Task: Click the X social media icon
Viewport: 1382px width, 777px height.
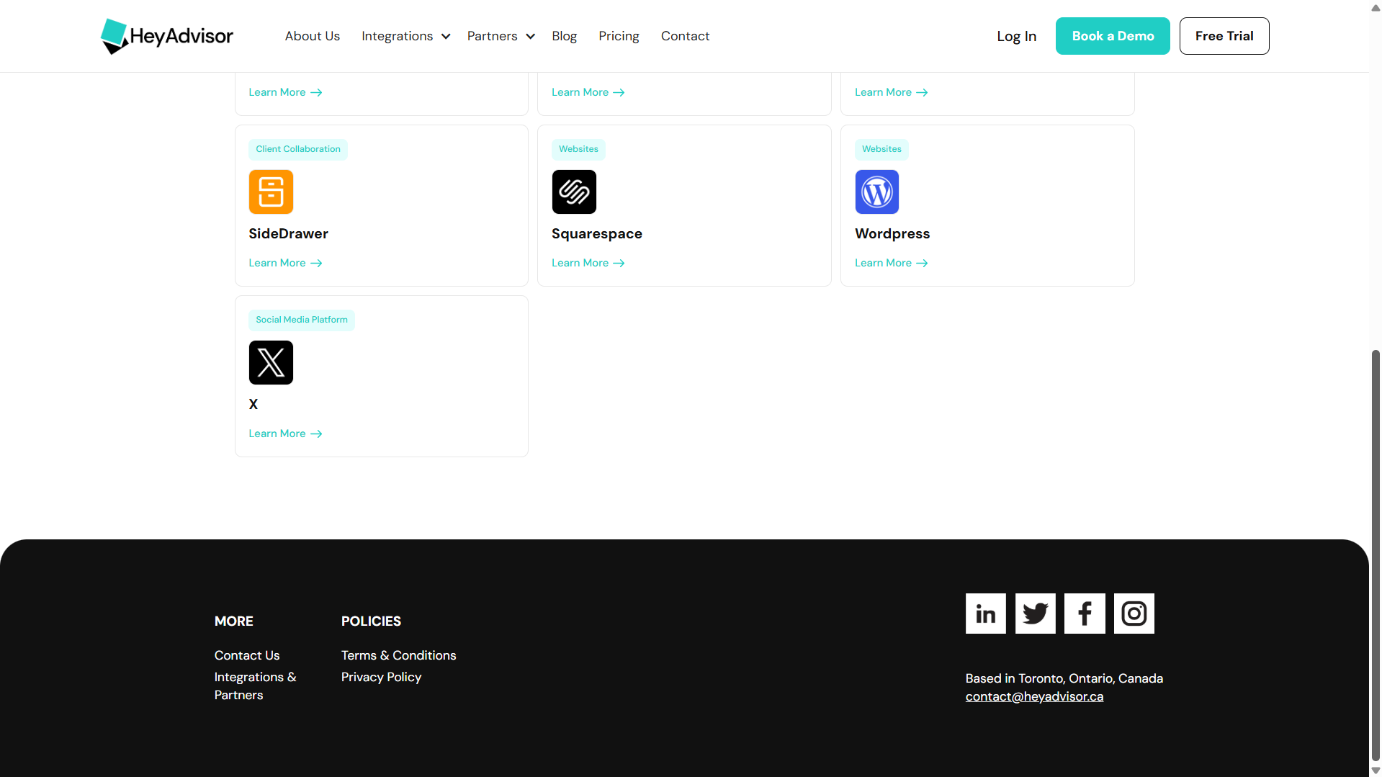Action: point(271,363)
